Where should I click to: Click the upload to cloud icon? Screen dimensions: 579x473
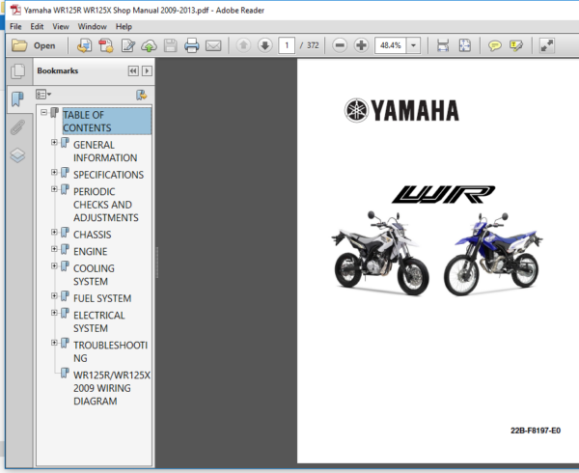(149, 45)
